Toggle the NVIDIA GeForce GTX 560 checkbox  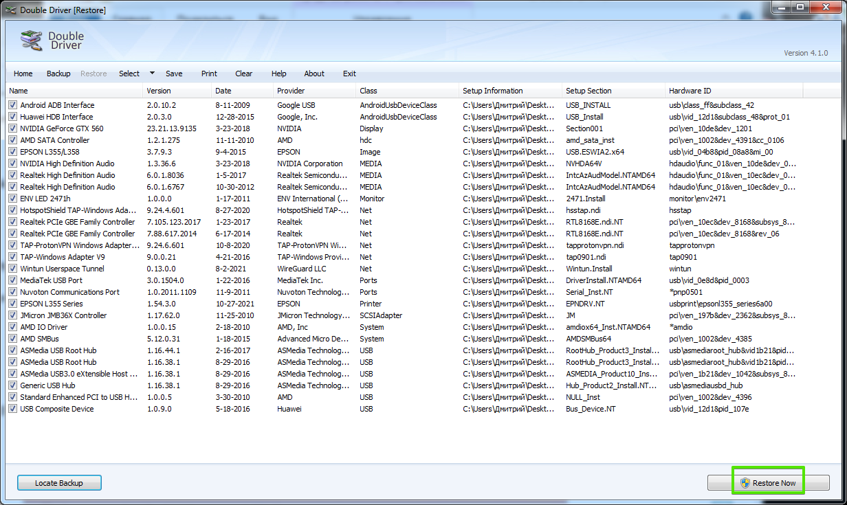click(13, 128)
